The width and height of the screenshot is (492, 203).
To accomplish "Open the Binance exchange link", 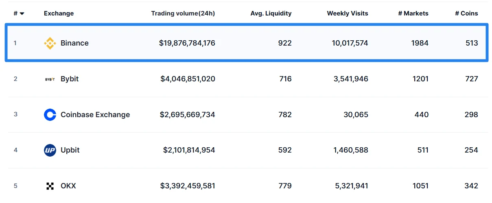I will click(x=74, y=43).
